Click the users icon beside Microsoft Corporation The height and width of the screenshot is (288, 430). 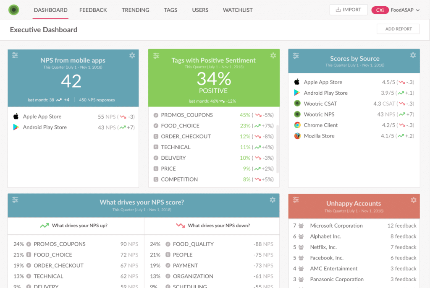click(301, 226)
